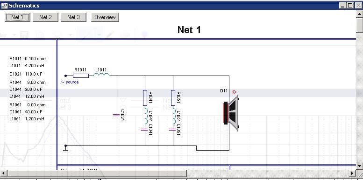
Task: Click the horizontal scrollbar left arrow
Action: tap(3, 173)
